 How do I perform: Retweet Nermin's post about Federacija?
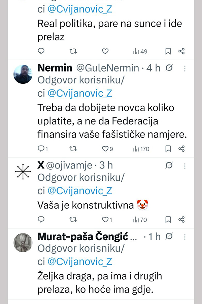coord(73,149)
